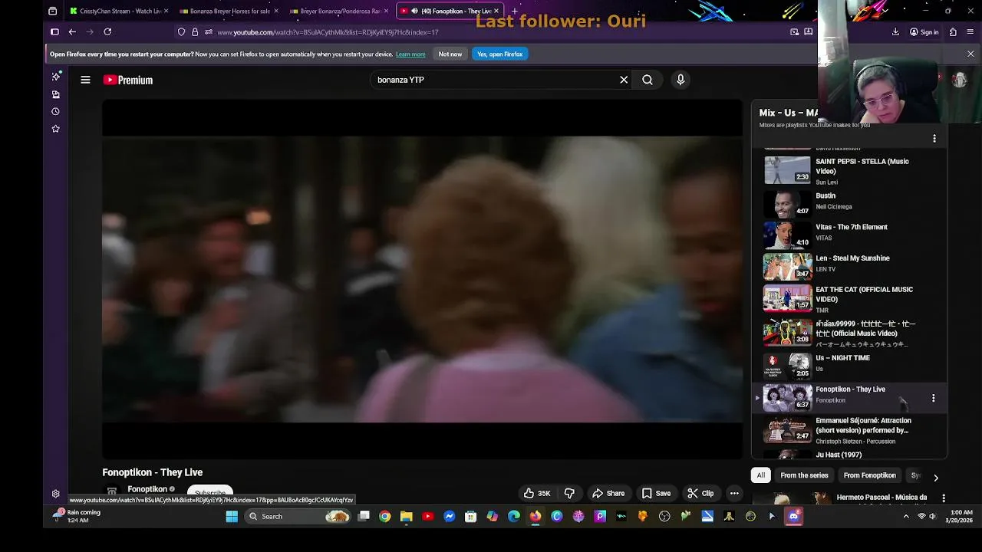
Task: Dislike the Fonoptikon video
Action: 569,494
